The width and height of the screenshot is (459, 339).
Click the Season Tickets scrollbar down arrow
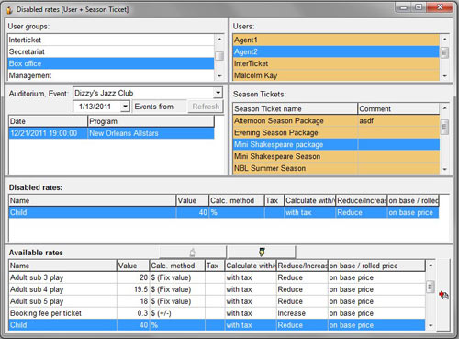coord(444,169)
